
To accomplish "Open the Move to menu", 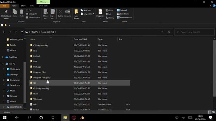I will 45,14.
